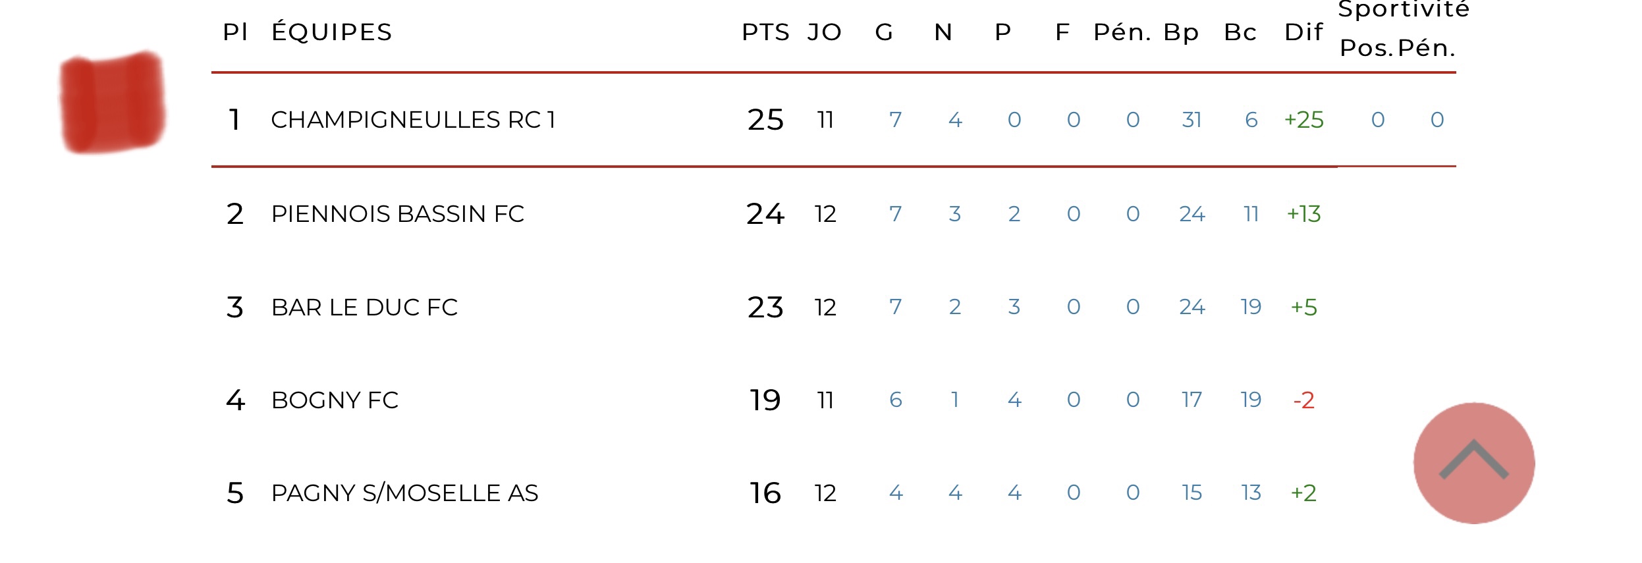
Task: Click Bar Le Duc's 23 points value
Action: [x=765, y=308]
